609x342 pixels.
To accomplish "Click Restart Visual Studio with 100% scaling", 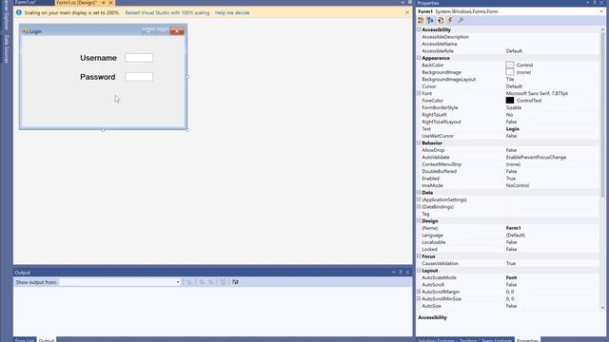I will click(x=167, y=12).
